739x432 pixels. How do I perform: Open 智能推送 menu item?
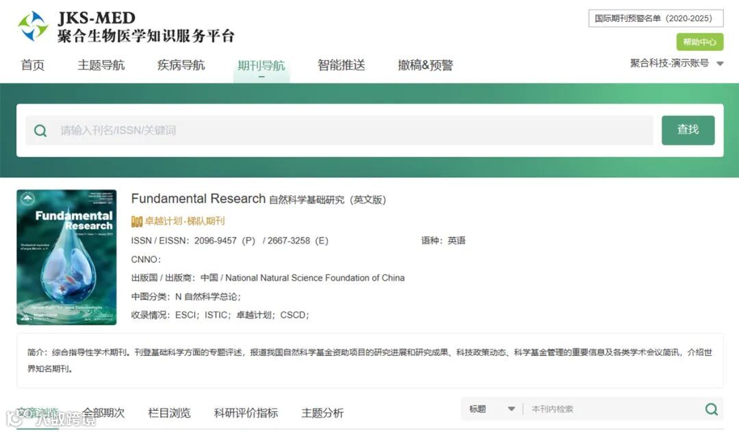pos(341,65)
